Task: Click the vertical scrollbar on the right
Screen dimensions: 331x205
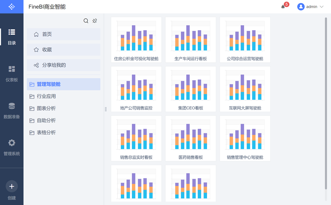Action: pyautogui.click(x=326, y=102)
